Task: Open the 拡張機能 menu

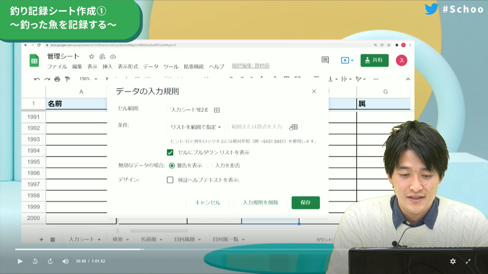Action: coord(194,66)
